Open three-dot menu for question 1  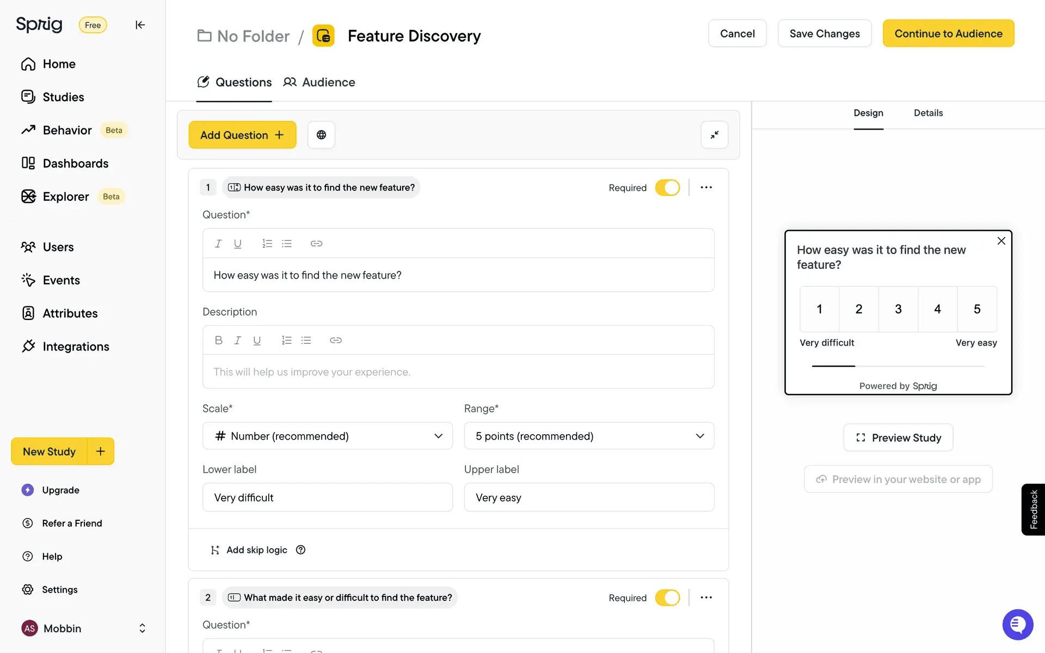click(706, 187)
